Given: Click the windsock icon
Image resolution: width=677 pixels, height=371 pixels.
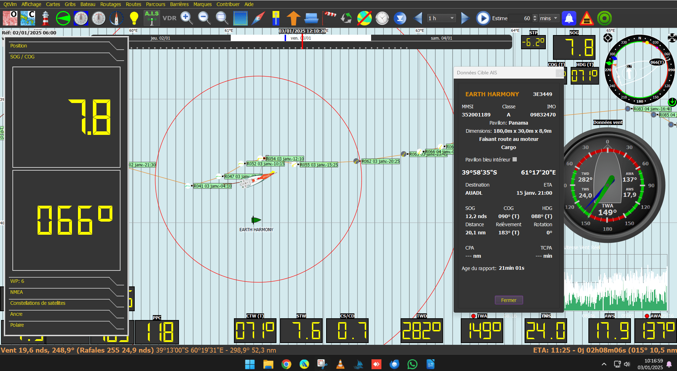Looking at the screenshot, I should (329, 18).
